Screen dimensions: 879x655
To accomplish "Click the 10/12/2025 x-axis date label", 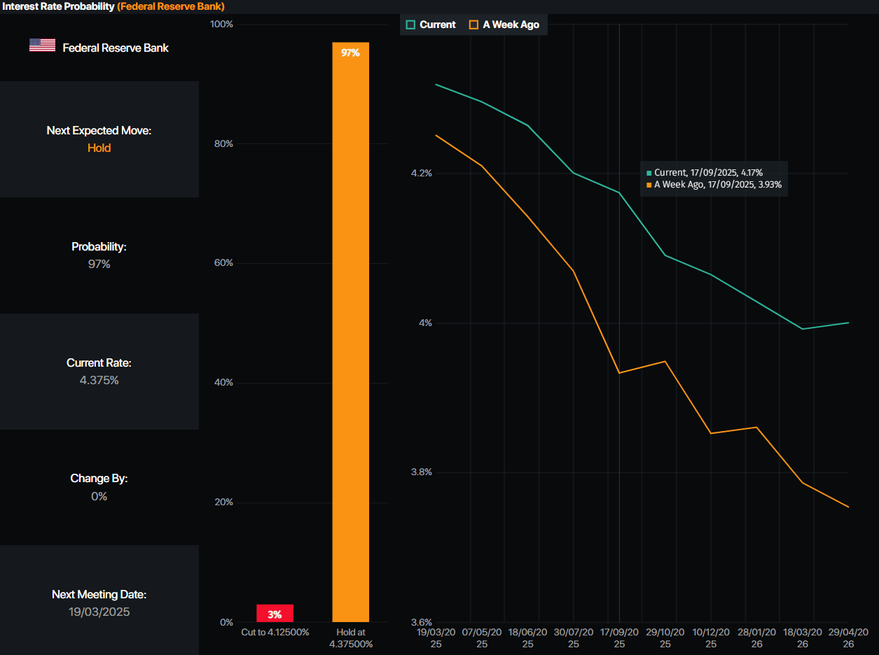I will [x=711, y=638].
